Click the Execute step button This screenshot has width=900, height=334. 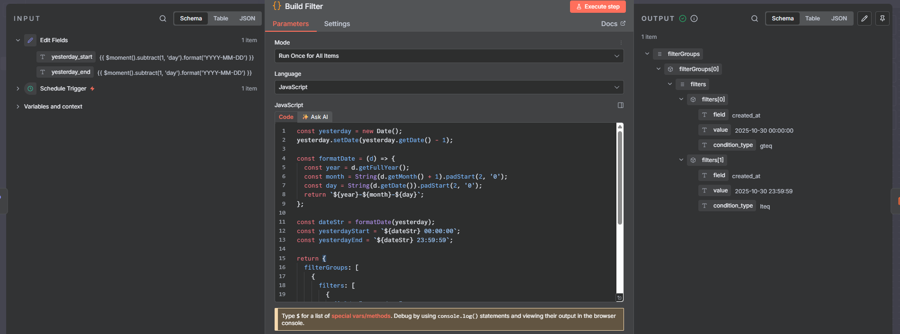point(597,7)
